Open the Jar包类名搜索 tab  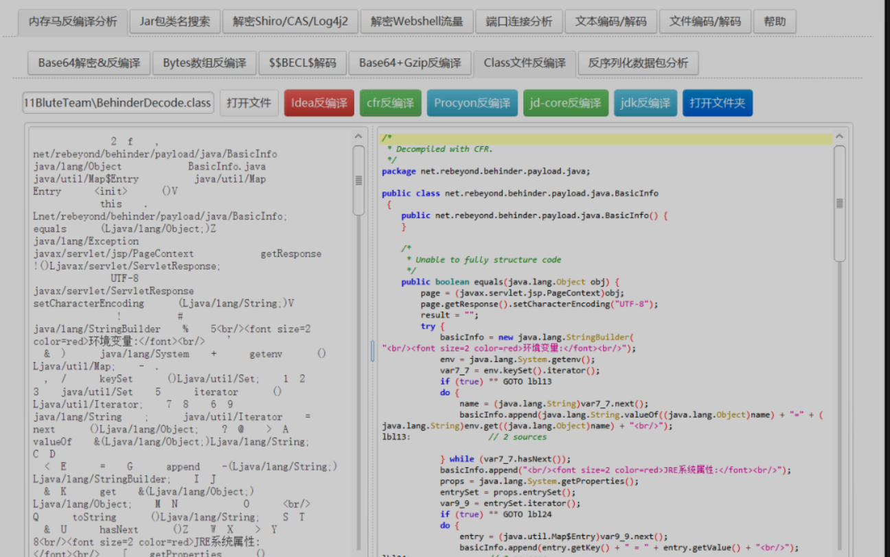pos(175,21)
